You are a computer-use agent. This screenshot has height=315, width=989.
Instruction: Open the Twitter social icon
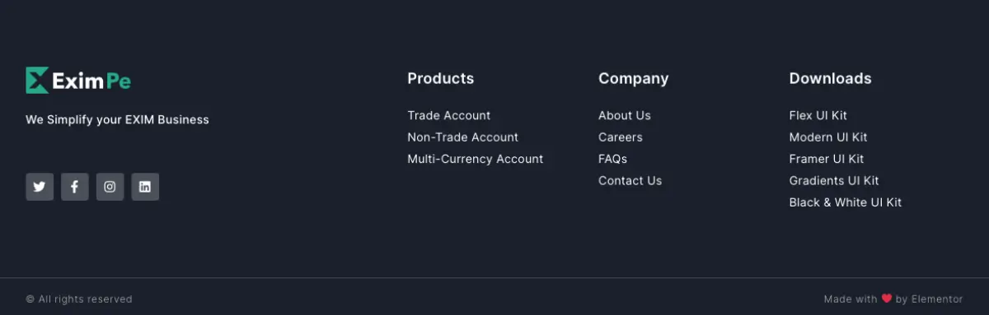[x=40, y=187]
